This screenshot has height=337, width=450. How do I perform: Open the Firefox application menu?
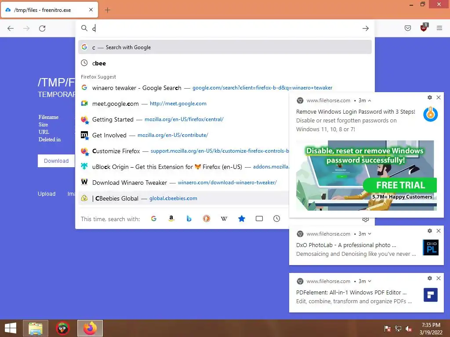(439, 28)
